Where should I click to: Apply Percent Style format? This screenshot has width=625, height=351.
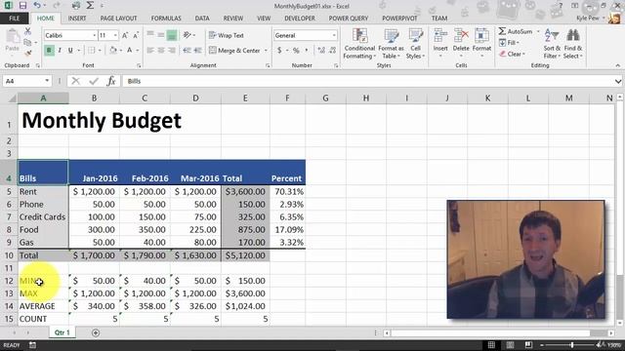[x=296, y=50]
